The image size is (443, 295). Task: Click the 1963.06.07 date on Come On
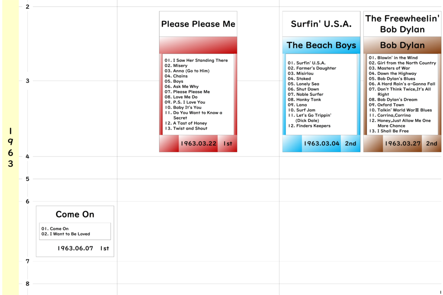tap(75, 249)
